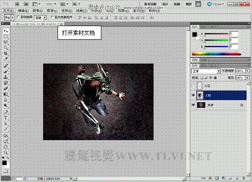
Task: Select the Clone Stamp tool
Action: point(6,77)
